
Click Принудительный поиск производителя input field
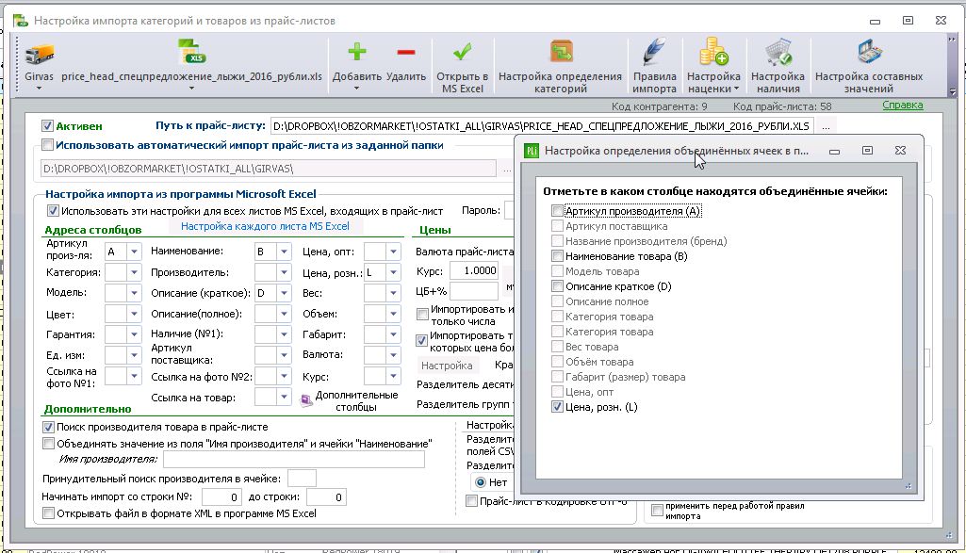point(302,479)
